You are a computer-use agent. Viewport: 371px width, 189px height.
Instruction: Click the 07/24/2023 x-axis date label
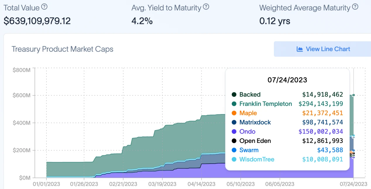click(x=353, y=184)
